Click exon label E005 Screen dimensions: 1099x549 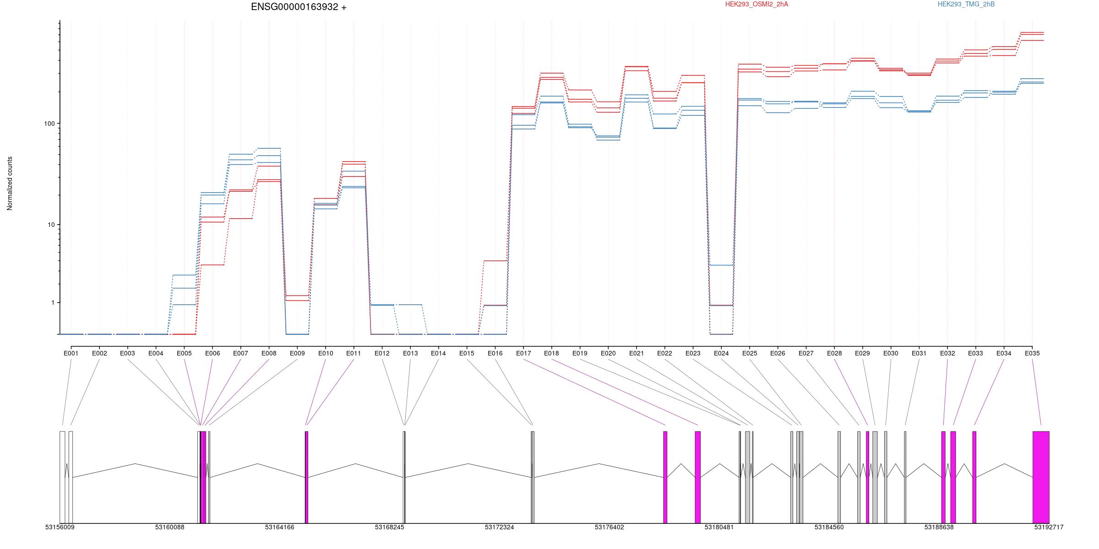pyautogui.click(x=184, y=353)
